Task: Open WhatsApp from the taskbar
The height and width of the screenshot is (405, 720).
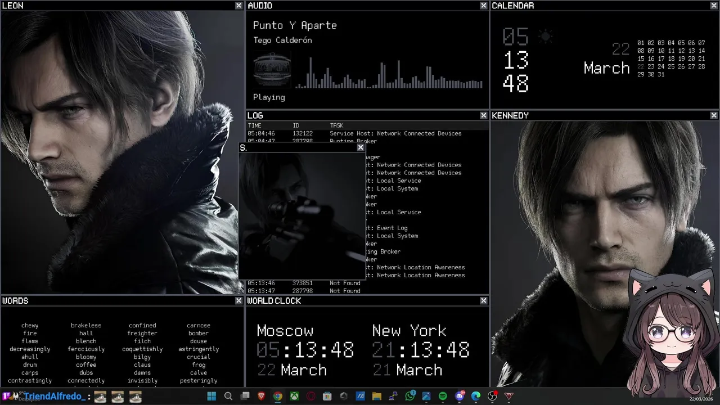Action: tap(410, 396)
